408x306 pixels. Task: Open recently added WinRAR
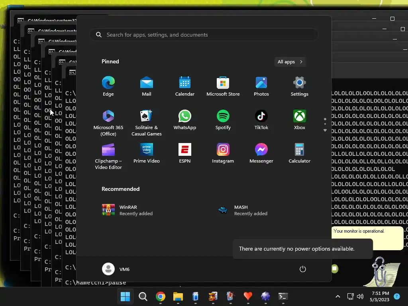pyautogui.click(x=127, y=210)
